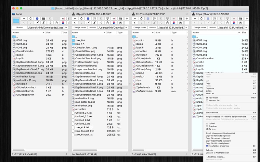Sort Local pane by Name column
Screen dimensions: 260x162
28,33
